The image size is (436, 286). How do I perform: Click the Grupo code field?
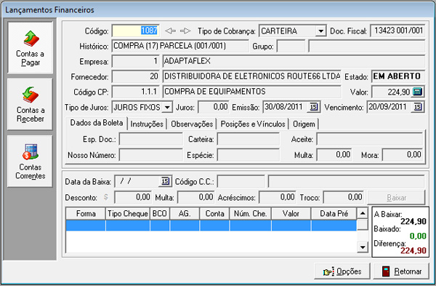tap(291, 46)
